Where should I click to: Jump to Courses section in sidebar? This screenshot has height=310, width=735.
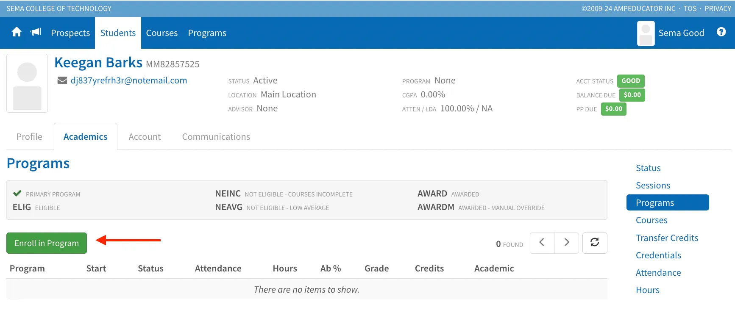pyautogui.click(x=651, y=220)
